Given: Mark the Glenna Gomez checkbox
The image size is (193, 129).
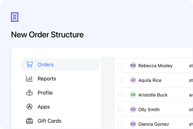Looking at the screenshot, I should point(120,124).
